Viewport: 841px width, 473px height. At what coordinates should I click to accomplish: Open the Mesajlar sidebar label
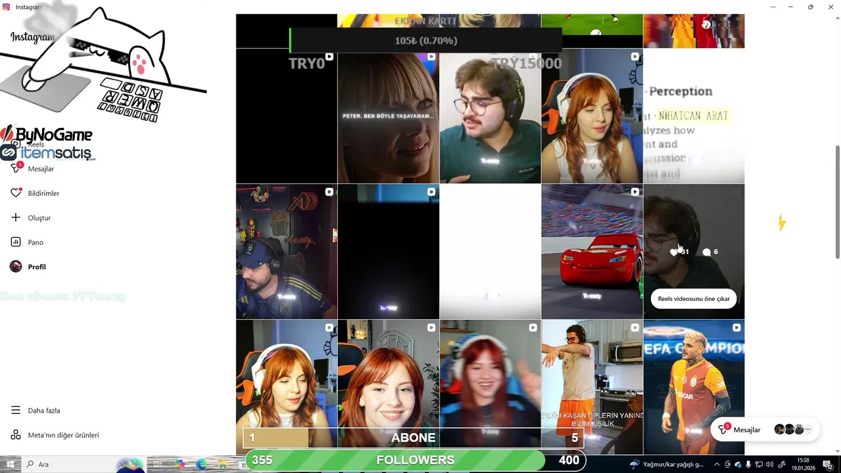pos(41,169)
